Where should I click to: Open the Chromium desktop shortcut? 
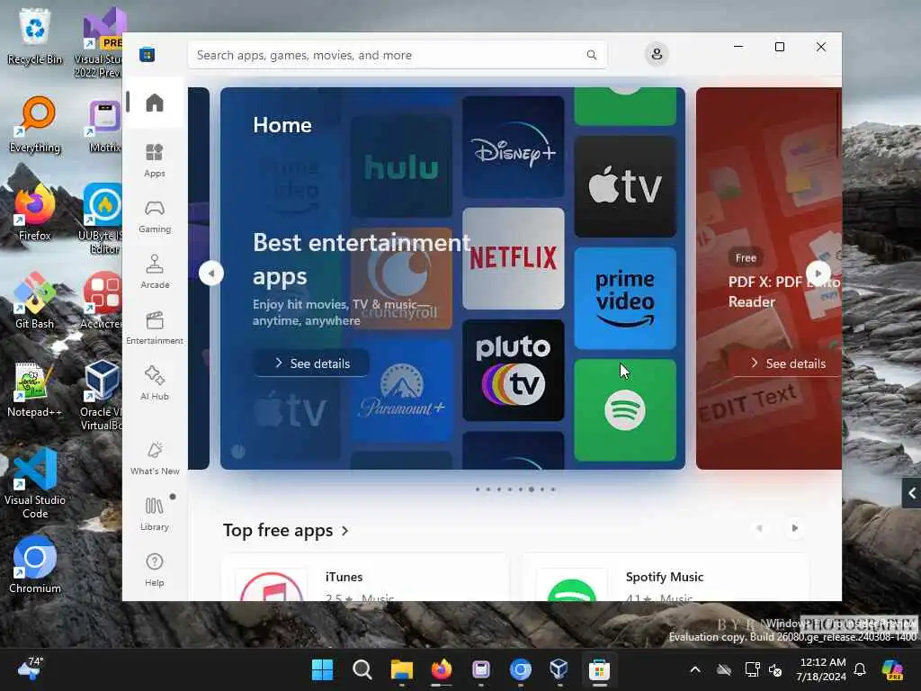(35, 565)
